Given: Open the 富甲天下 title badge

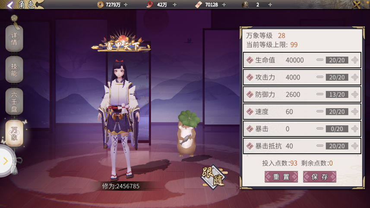Looking at the screenshot, I should 121,42.
